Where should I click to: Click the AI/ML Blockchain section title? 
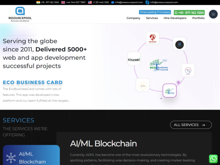point(103,144)
